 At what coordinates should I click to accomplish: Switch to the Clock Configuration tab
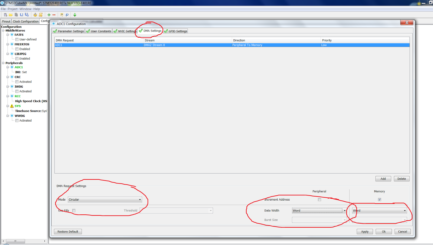pyautogui.click(x=25, y=21)
